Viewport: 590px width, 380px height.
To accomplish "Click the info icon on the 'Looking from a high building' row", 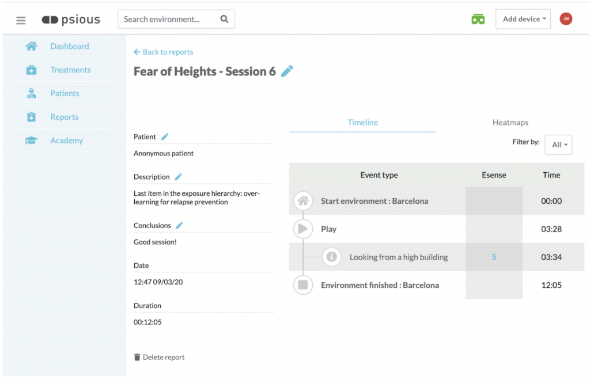I will (331, 257).
